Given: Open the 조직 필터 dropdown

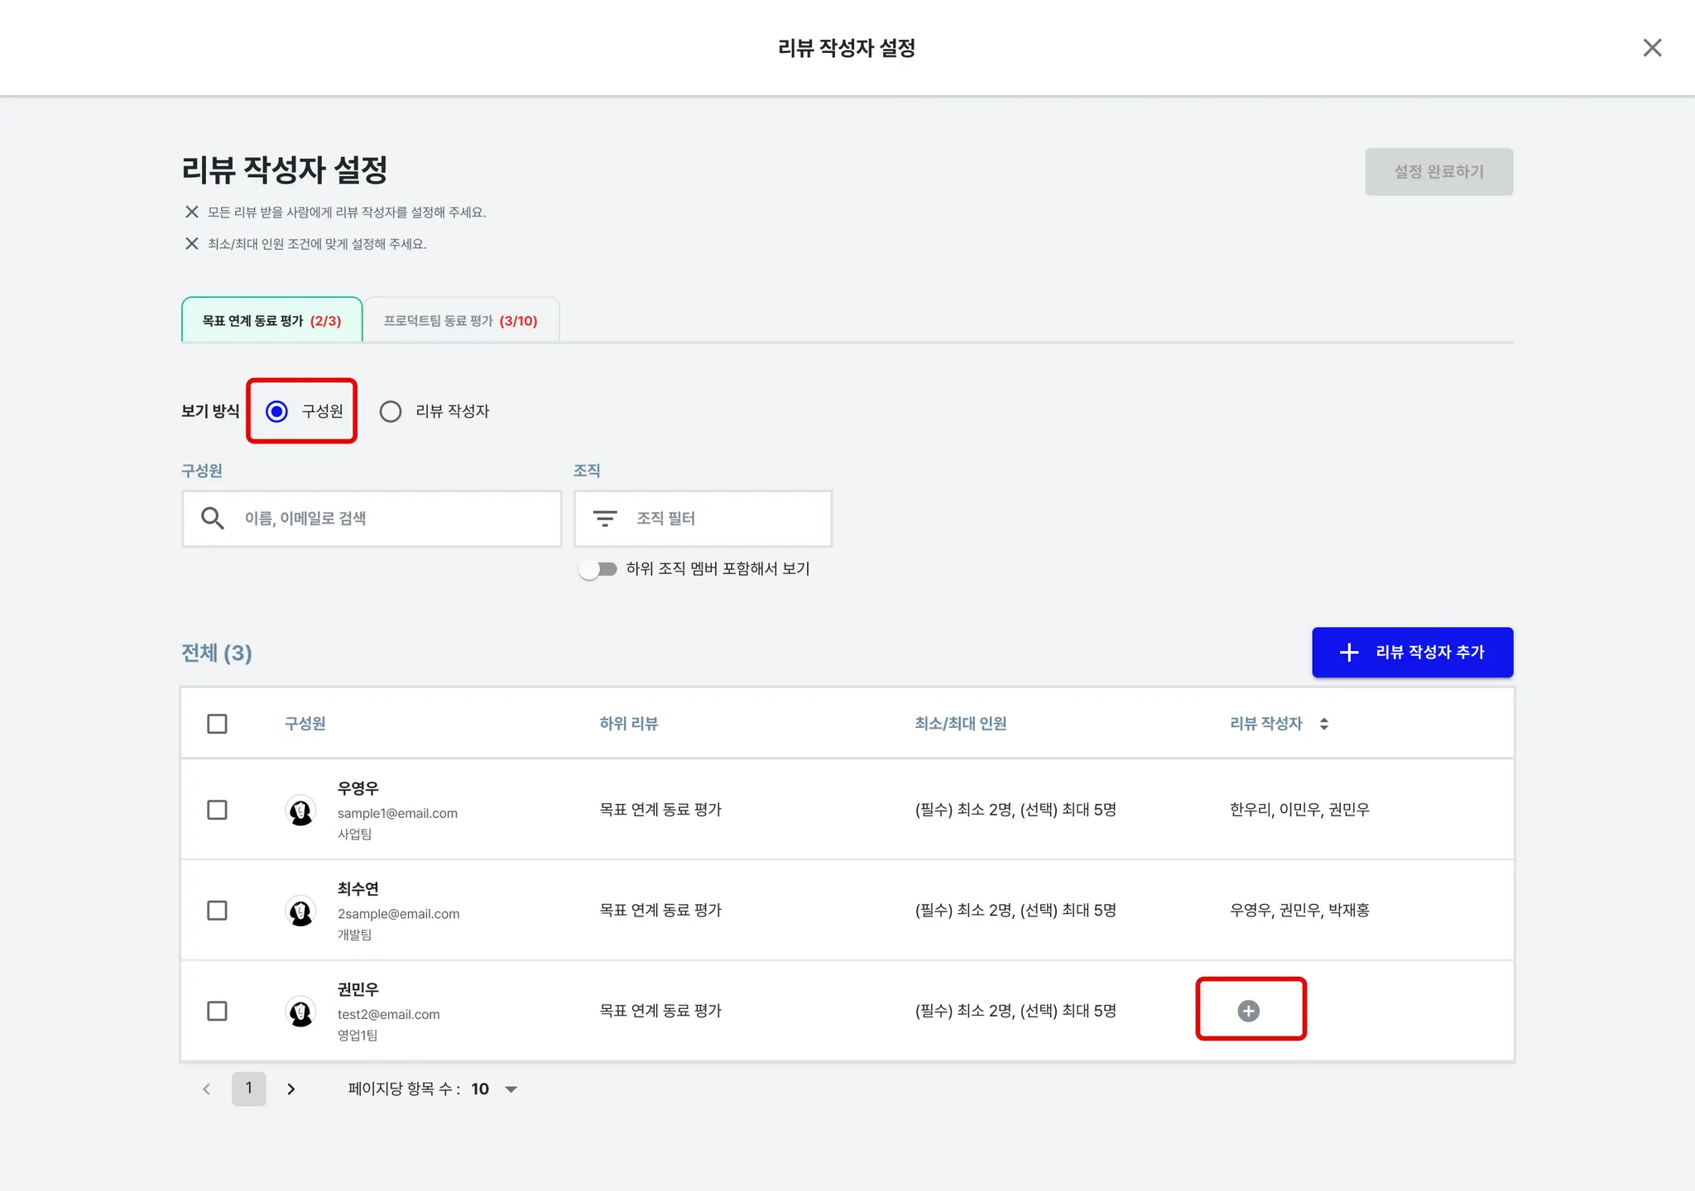Looking at the screenshot, I should [x=703, y=519].
